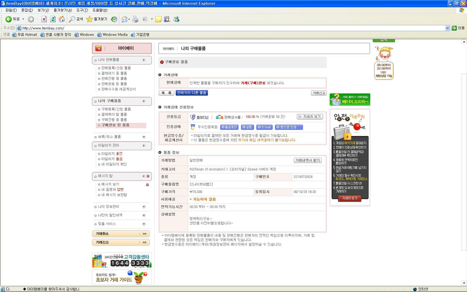This screenshot has height=292, width=467.
Task: Open the 검색 (Search) toolbar icon
Action: point(76,19)
